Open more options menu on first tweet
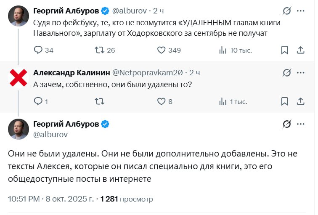 click(x=301, y=11)
